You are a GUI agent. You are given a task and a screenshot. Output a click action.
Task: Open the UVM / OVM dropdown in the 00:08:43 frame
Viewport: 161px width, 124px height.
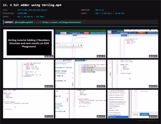pos(64,78)
